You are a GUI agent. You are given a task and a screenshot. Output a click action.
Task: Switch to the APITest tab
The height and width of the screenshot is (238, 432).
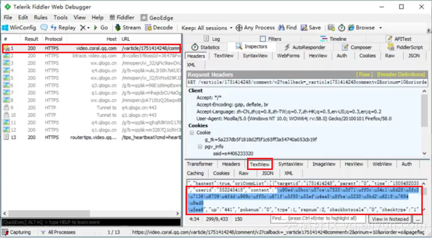(398, 39)
